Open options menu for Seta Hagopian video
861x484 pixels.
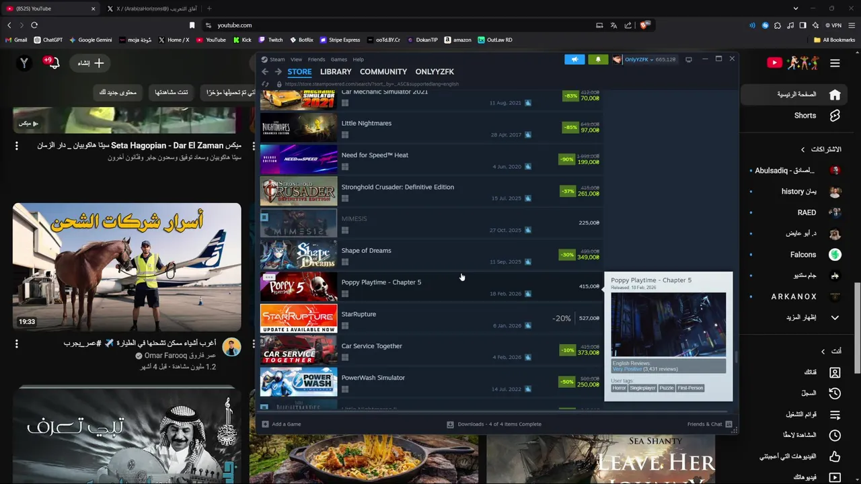point(17,146)
